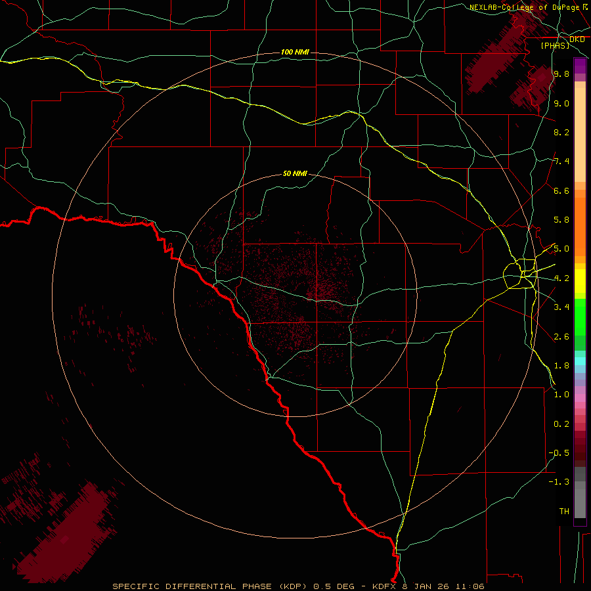Click the legend value 1.0

561,395
